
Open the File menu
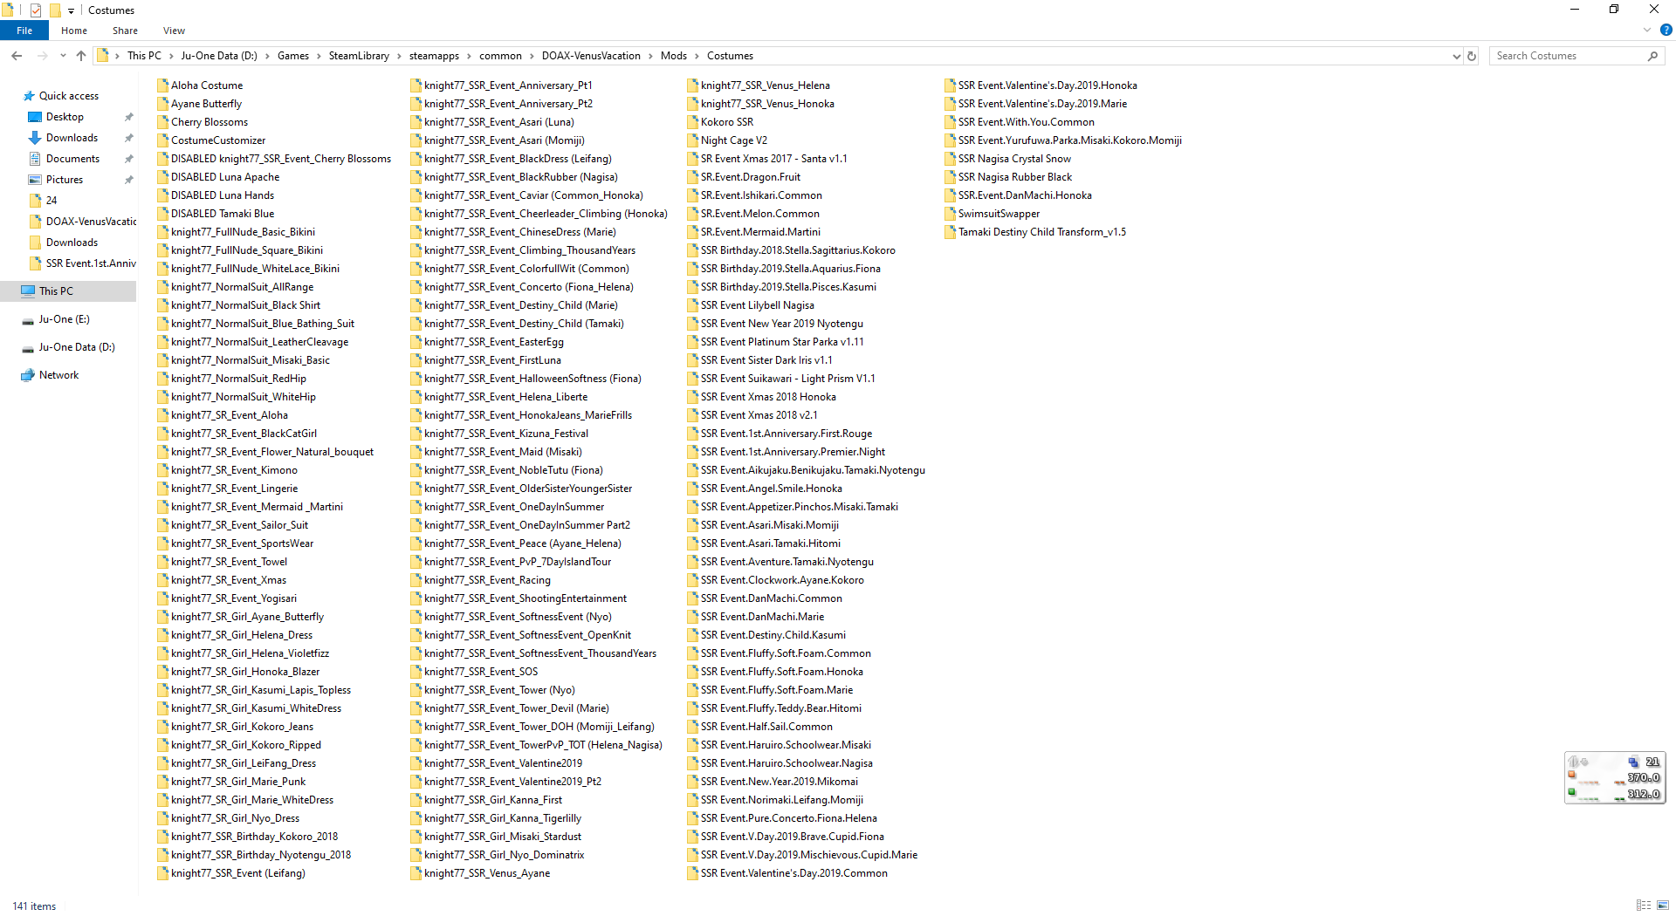tap(24, 31)
